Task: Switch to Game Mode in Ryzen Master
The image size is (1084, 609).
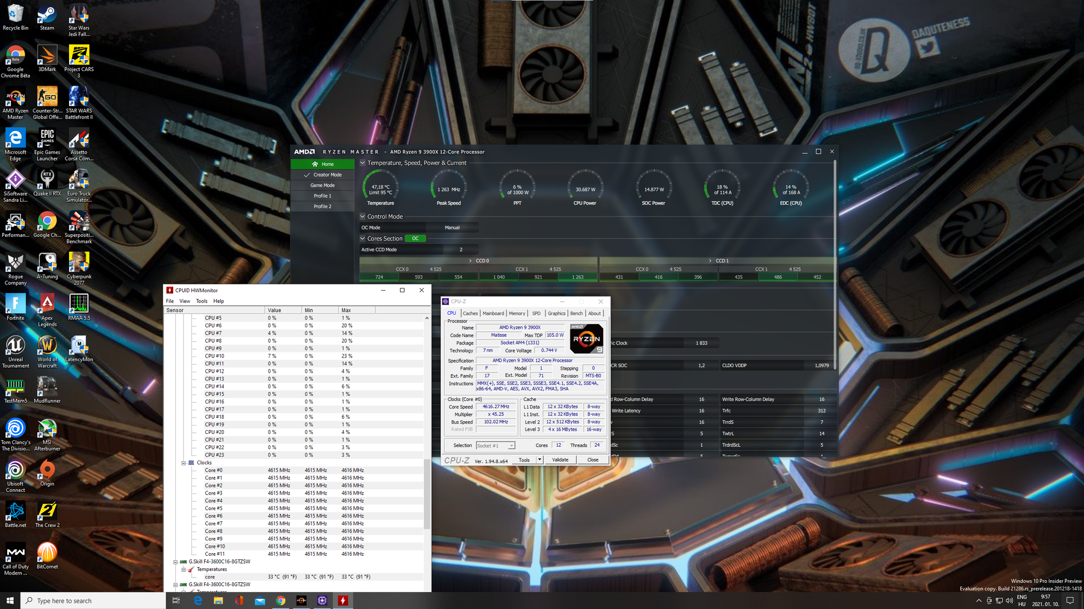Action: [322, 185]
